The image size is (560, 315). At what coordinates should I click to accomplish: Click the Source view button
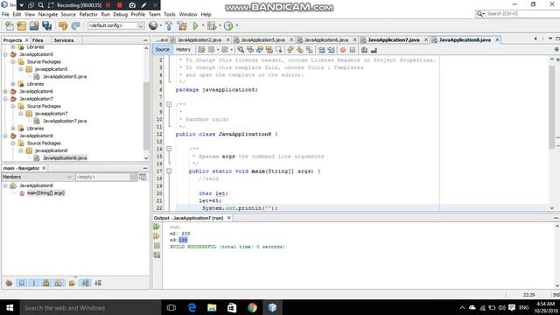tap(163, 50)
